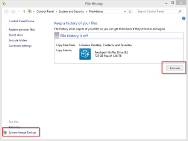Maximize the File History window
Image resolution: width=188 pixels, height=141 pixels.
(x=173, y=3)
